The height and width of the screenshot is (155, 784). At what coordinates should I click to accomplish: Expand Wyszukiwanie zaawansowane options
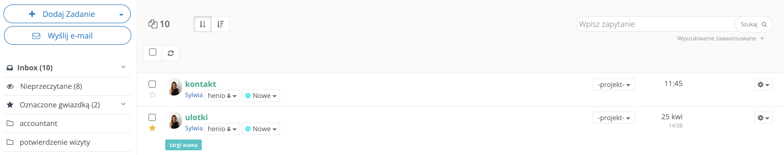click(x=720, y=38)
